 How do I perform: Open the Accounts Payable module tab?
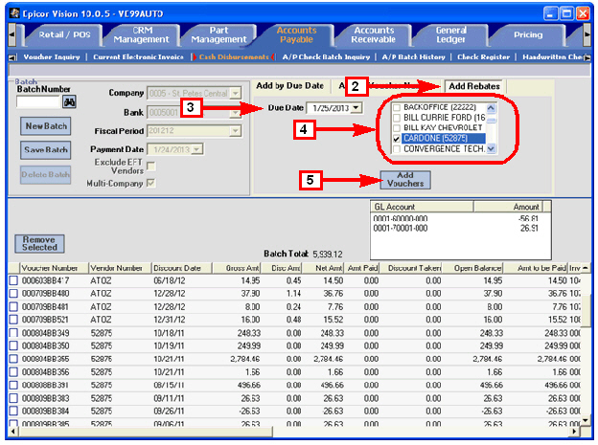[x=296, y=34]
